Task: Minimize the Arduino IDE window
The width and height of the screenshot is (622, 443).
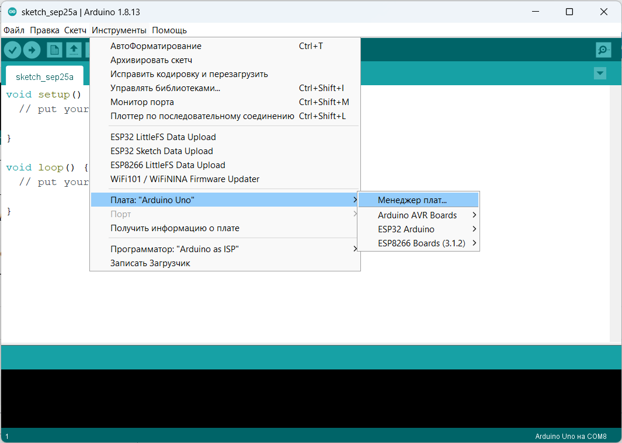Action: [536, 12]
